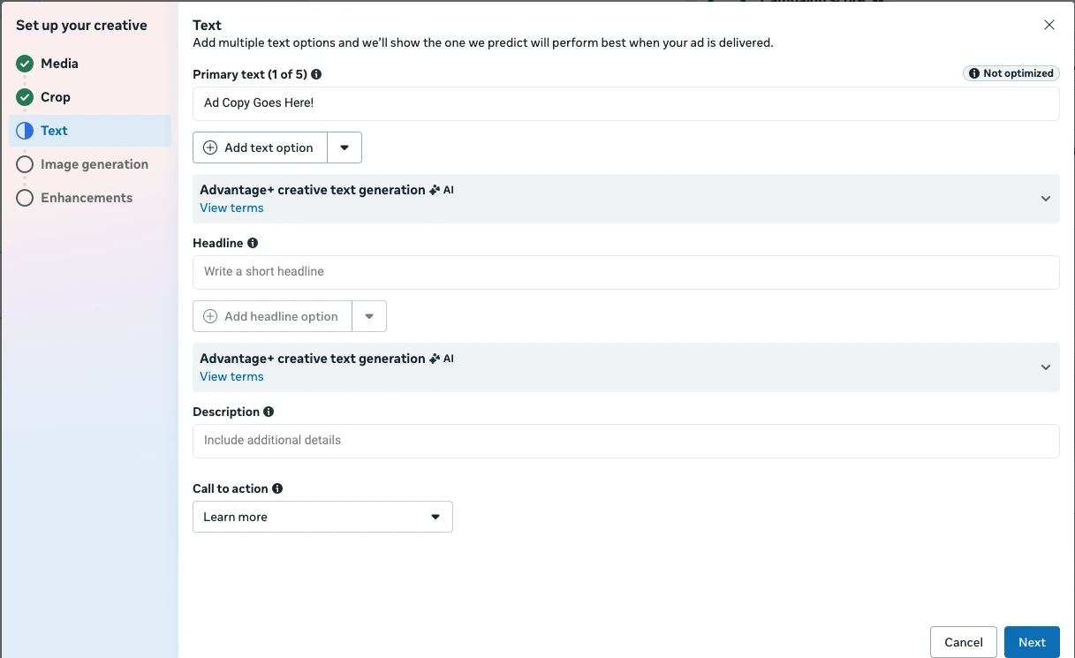Expand the first Advantage+ creative text generation section
Viewport: 1075px width, 658px height.
pyautogui.click(x=1046, y=199)
